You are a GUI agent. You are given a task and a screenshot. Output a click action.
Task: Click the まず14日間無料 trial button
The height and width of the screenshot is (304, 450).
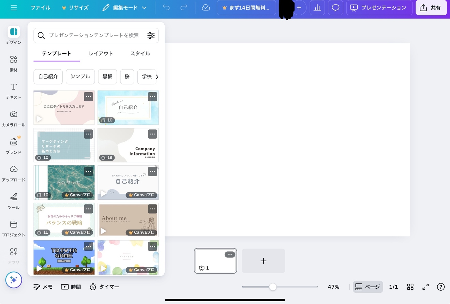click(x=246, y=8)
